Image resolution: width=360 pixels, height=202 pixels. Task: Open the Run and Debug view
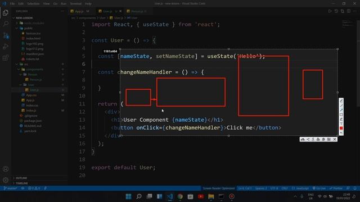tap(6, 47)
